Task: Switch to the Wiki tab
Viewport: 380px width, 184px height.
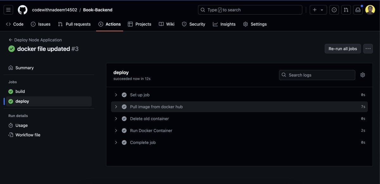Action: point(167,24)
